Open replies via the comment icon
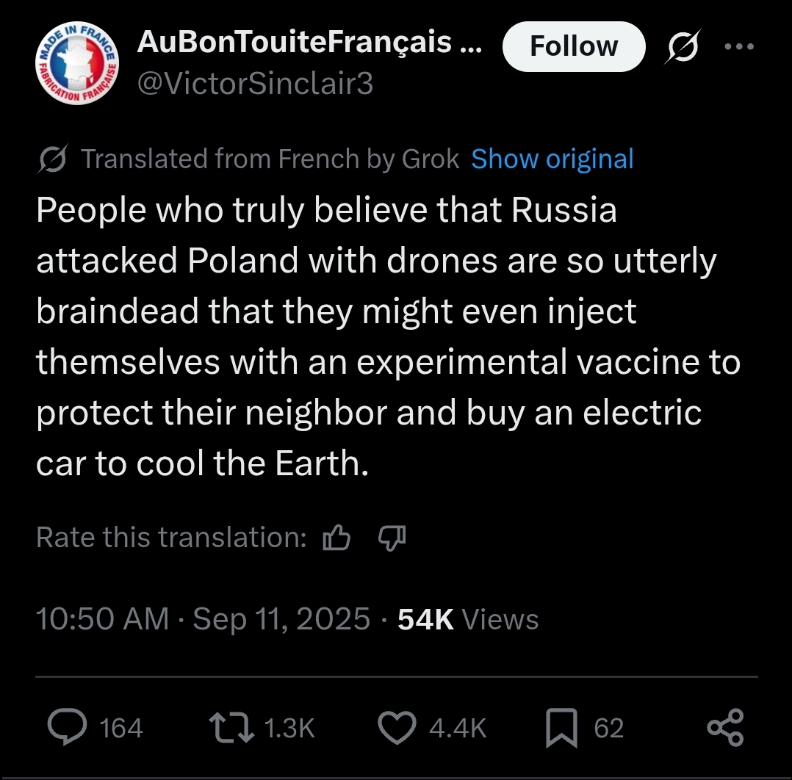792x780 pixels. click(67, 727)
